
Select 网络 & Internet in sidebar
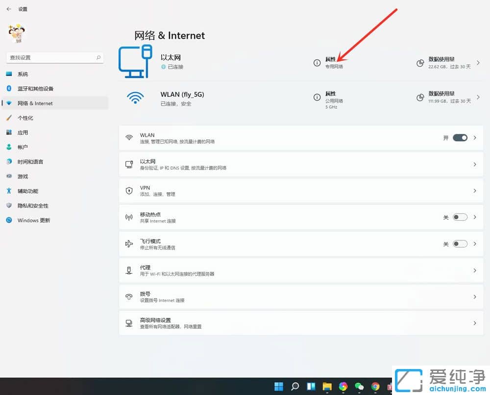55,103
